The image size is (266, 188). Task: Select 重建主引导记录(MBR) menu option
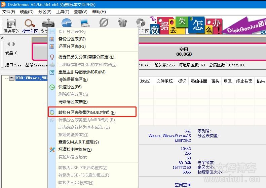point(82,72)
